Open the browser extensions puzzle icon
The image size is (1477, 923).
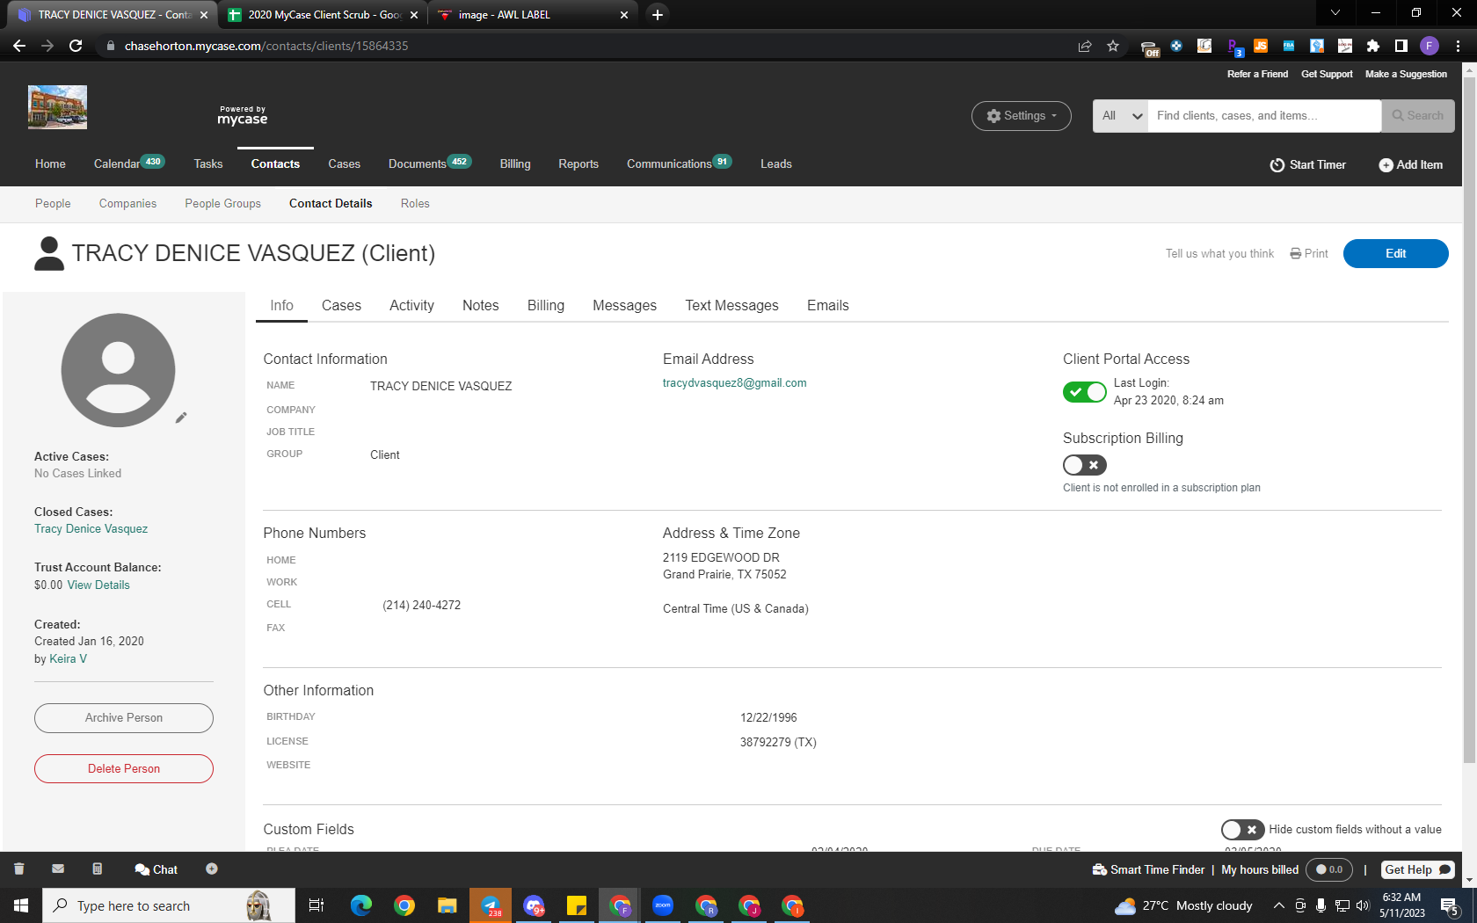click(x=1373, y=46)
